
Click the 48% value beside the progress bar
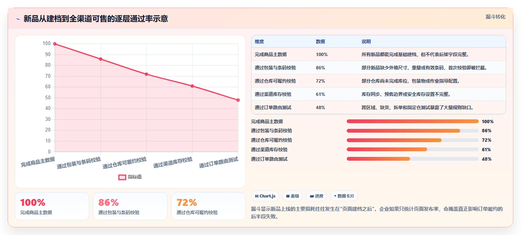pyautogui.click(x=486, y=159)
